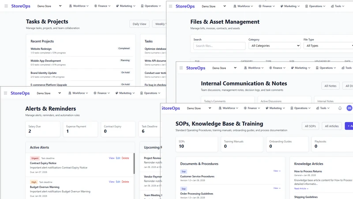Edit the Contract Expiry Notice alert
The image size is (353, 199).
tap(118, 158)
